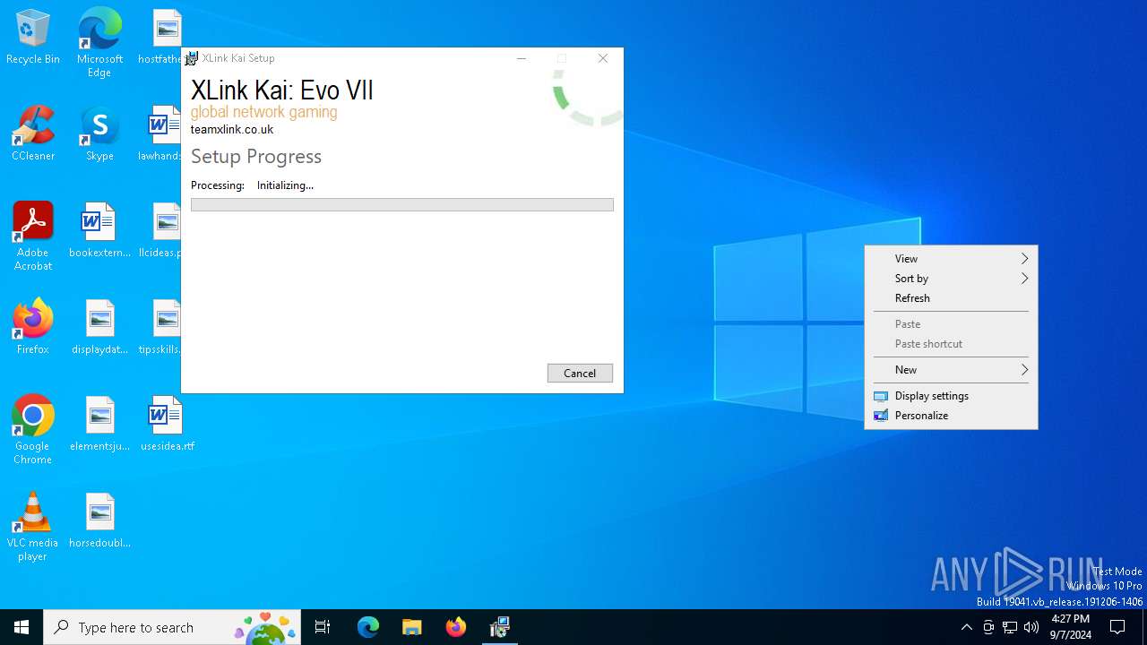Choose Refresh from the context menu
This screenshot has height=645, width=1147.
(951, 298)
